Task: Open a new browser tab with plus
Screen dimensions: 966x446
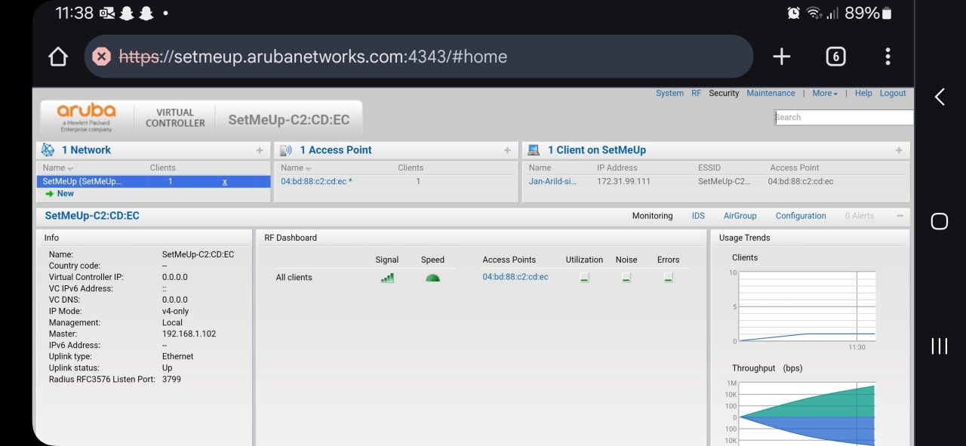Action: pos(782,57)
